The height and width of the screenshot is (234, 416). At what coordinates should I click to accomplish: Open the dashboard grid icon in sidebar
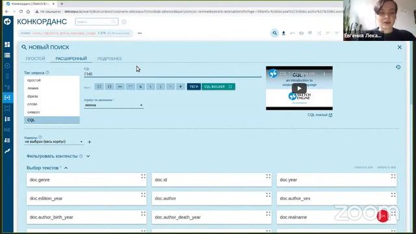click(x=7, y=44)
